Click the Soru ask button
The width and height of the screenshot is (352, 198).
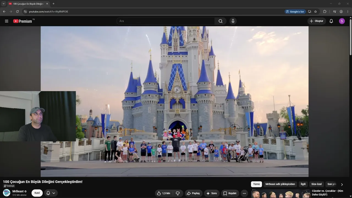[211, 193]
